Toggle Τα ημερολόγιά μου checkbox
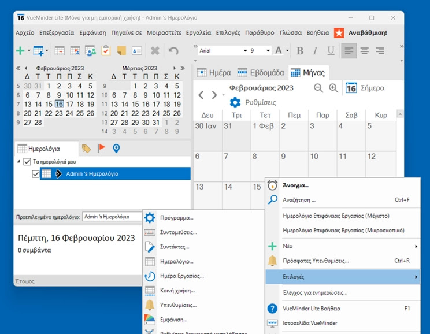The width and height of the screenshot is (430, 334). [x=27, y=162]
